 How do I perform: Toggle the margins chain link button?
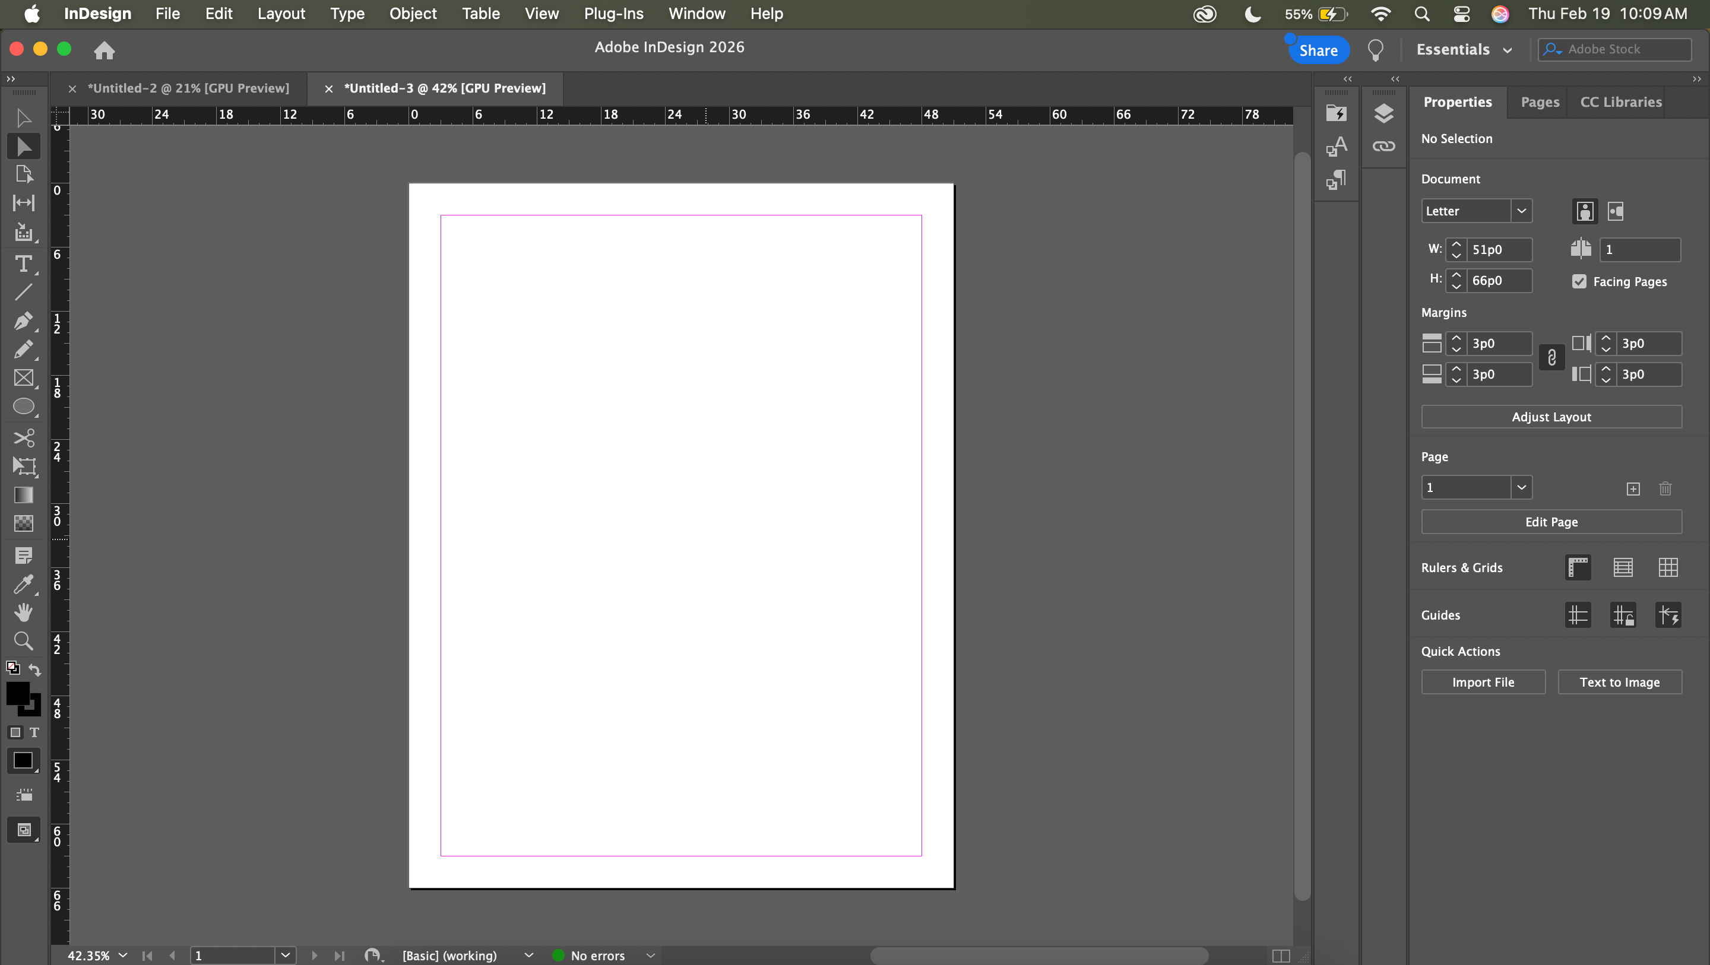coord(1551,358)
